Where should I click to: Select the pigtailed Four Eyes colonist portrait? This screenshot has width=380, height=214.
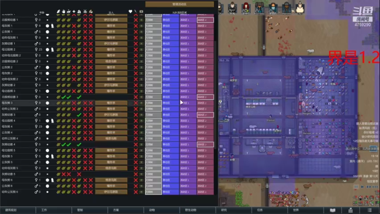pos(259,8)
